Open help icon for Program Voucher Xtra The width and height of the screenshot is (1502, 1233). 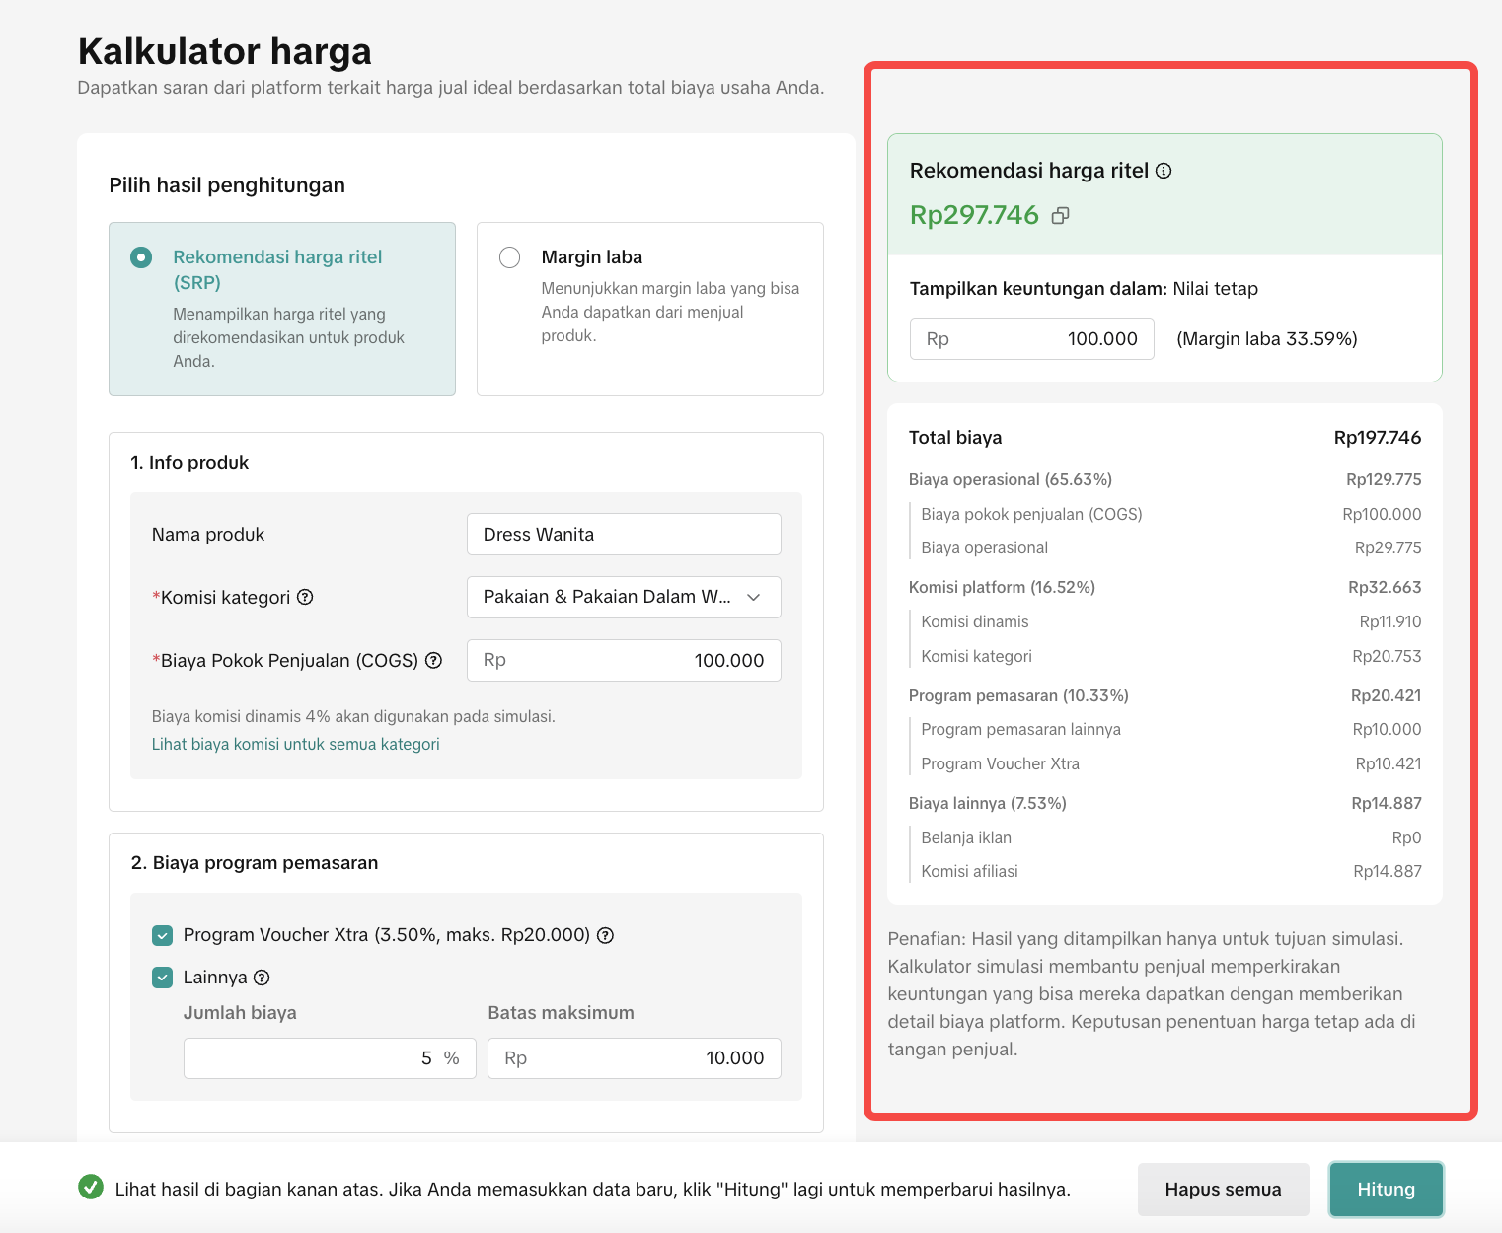tap(606, 935)
